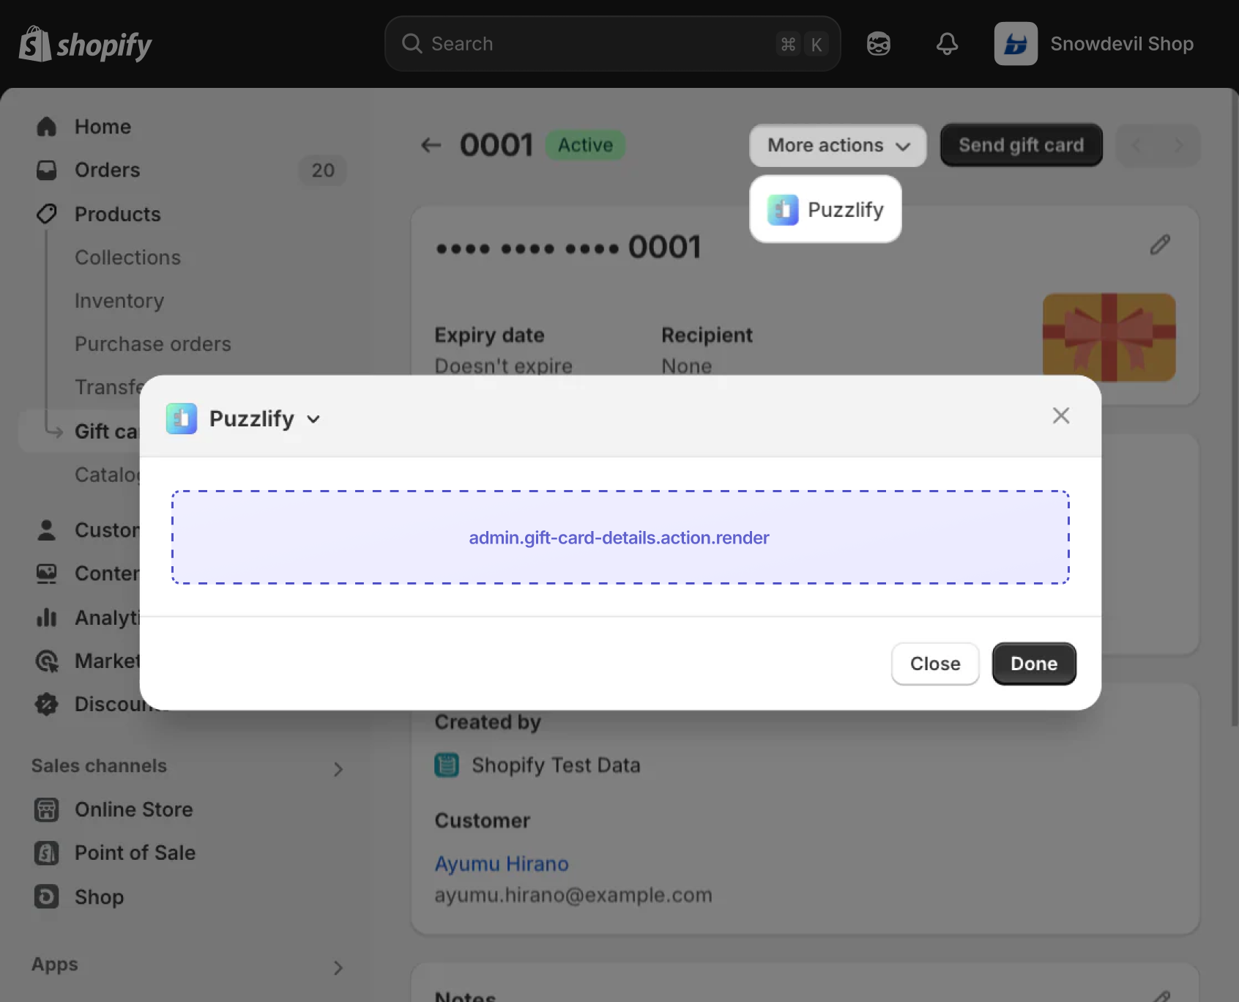Expand the Apps section chevron
The height and width of the screenshot is (1002, 1239).
coord(338,968)
